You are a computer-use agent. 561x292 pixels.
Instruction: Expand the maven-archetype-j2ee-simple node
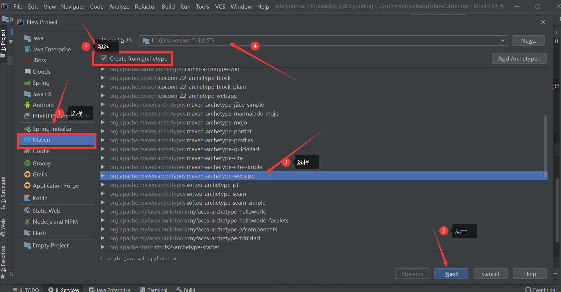103,105
